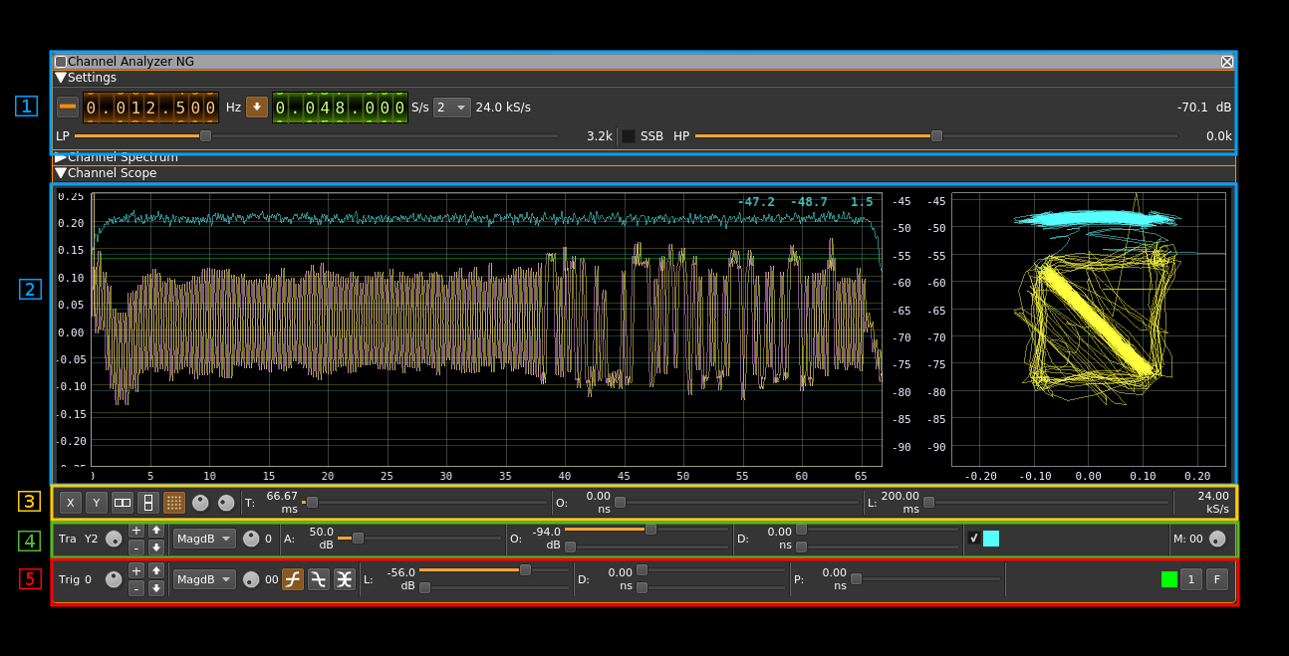Stack XY displays vertically
The height and width of the screenshot is (656, 1289).
[x=148, y=503]
